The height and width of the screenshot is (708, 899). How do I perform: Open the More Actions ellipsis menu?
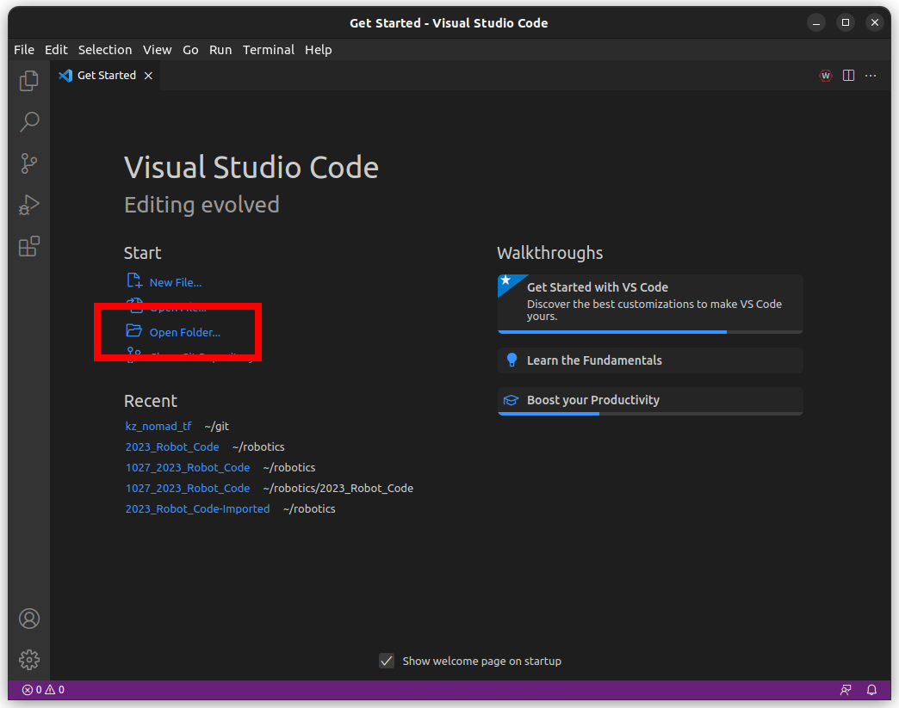coord(871,76)
